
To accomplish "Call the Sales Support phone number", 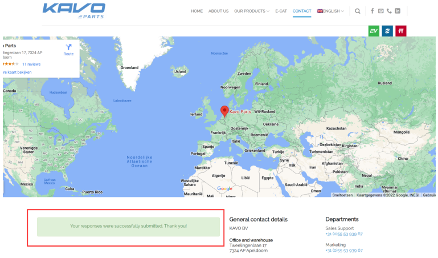I will point(344,234).
